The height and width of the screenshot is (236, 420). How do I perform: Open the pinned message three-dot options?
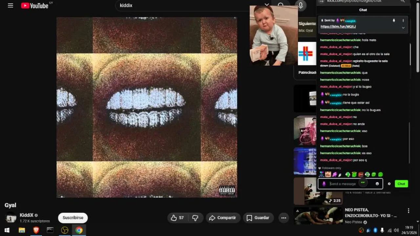click(403, 20)
